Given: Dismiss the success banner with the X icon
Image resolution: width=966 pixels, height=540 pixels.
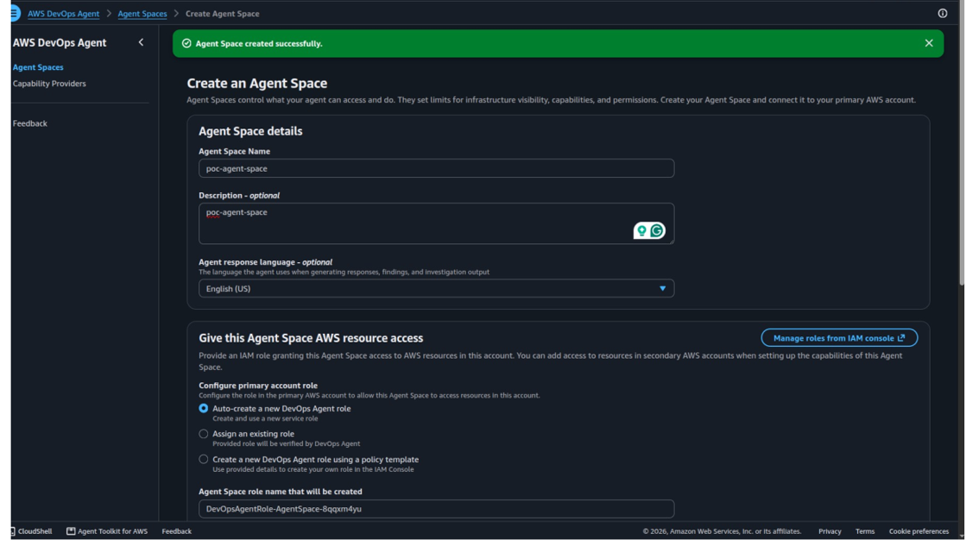Looking at the screenshot, I should pyautogui.click(x=928, y=43).
